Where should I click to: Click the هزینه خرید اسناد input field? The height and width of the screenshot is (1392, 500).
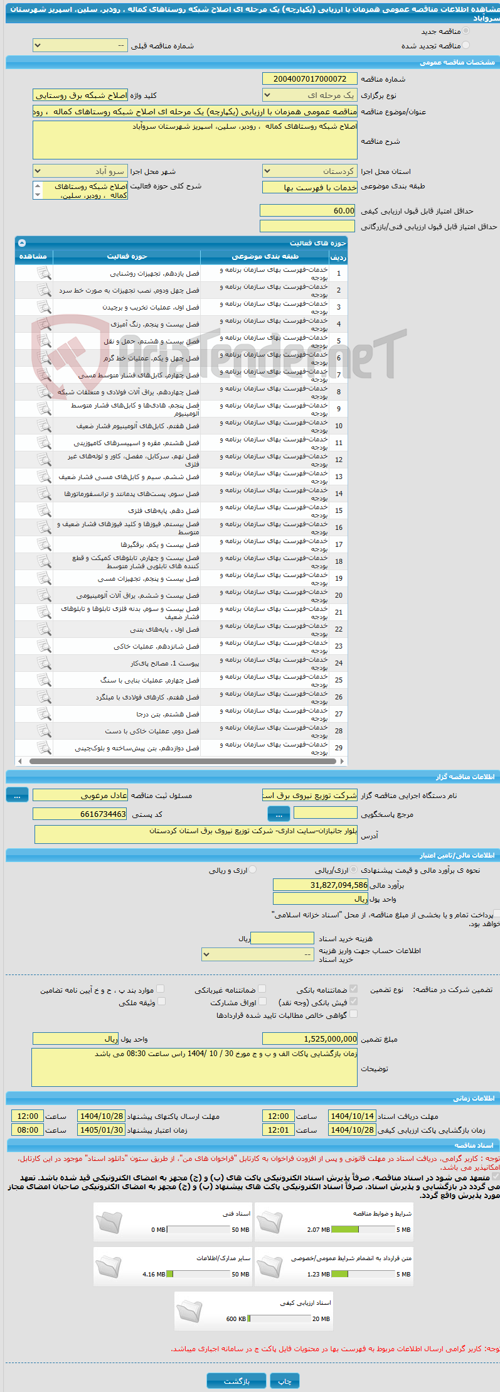tap(282, 938)
